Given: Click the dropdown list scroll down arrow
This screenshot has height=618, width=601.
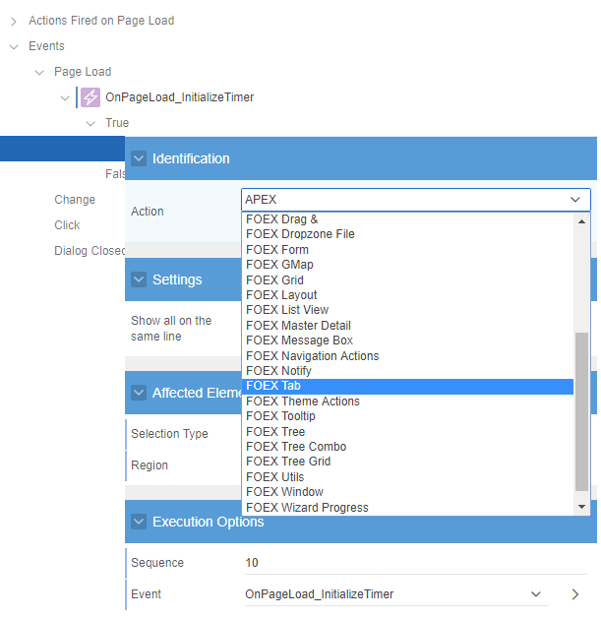Looking at the screenshot, I should tap(581, 507).
